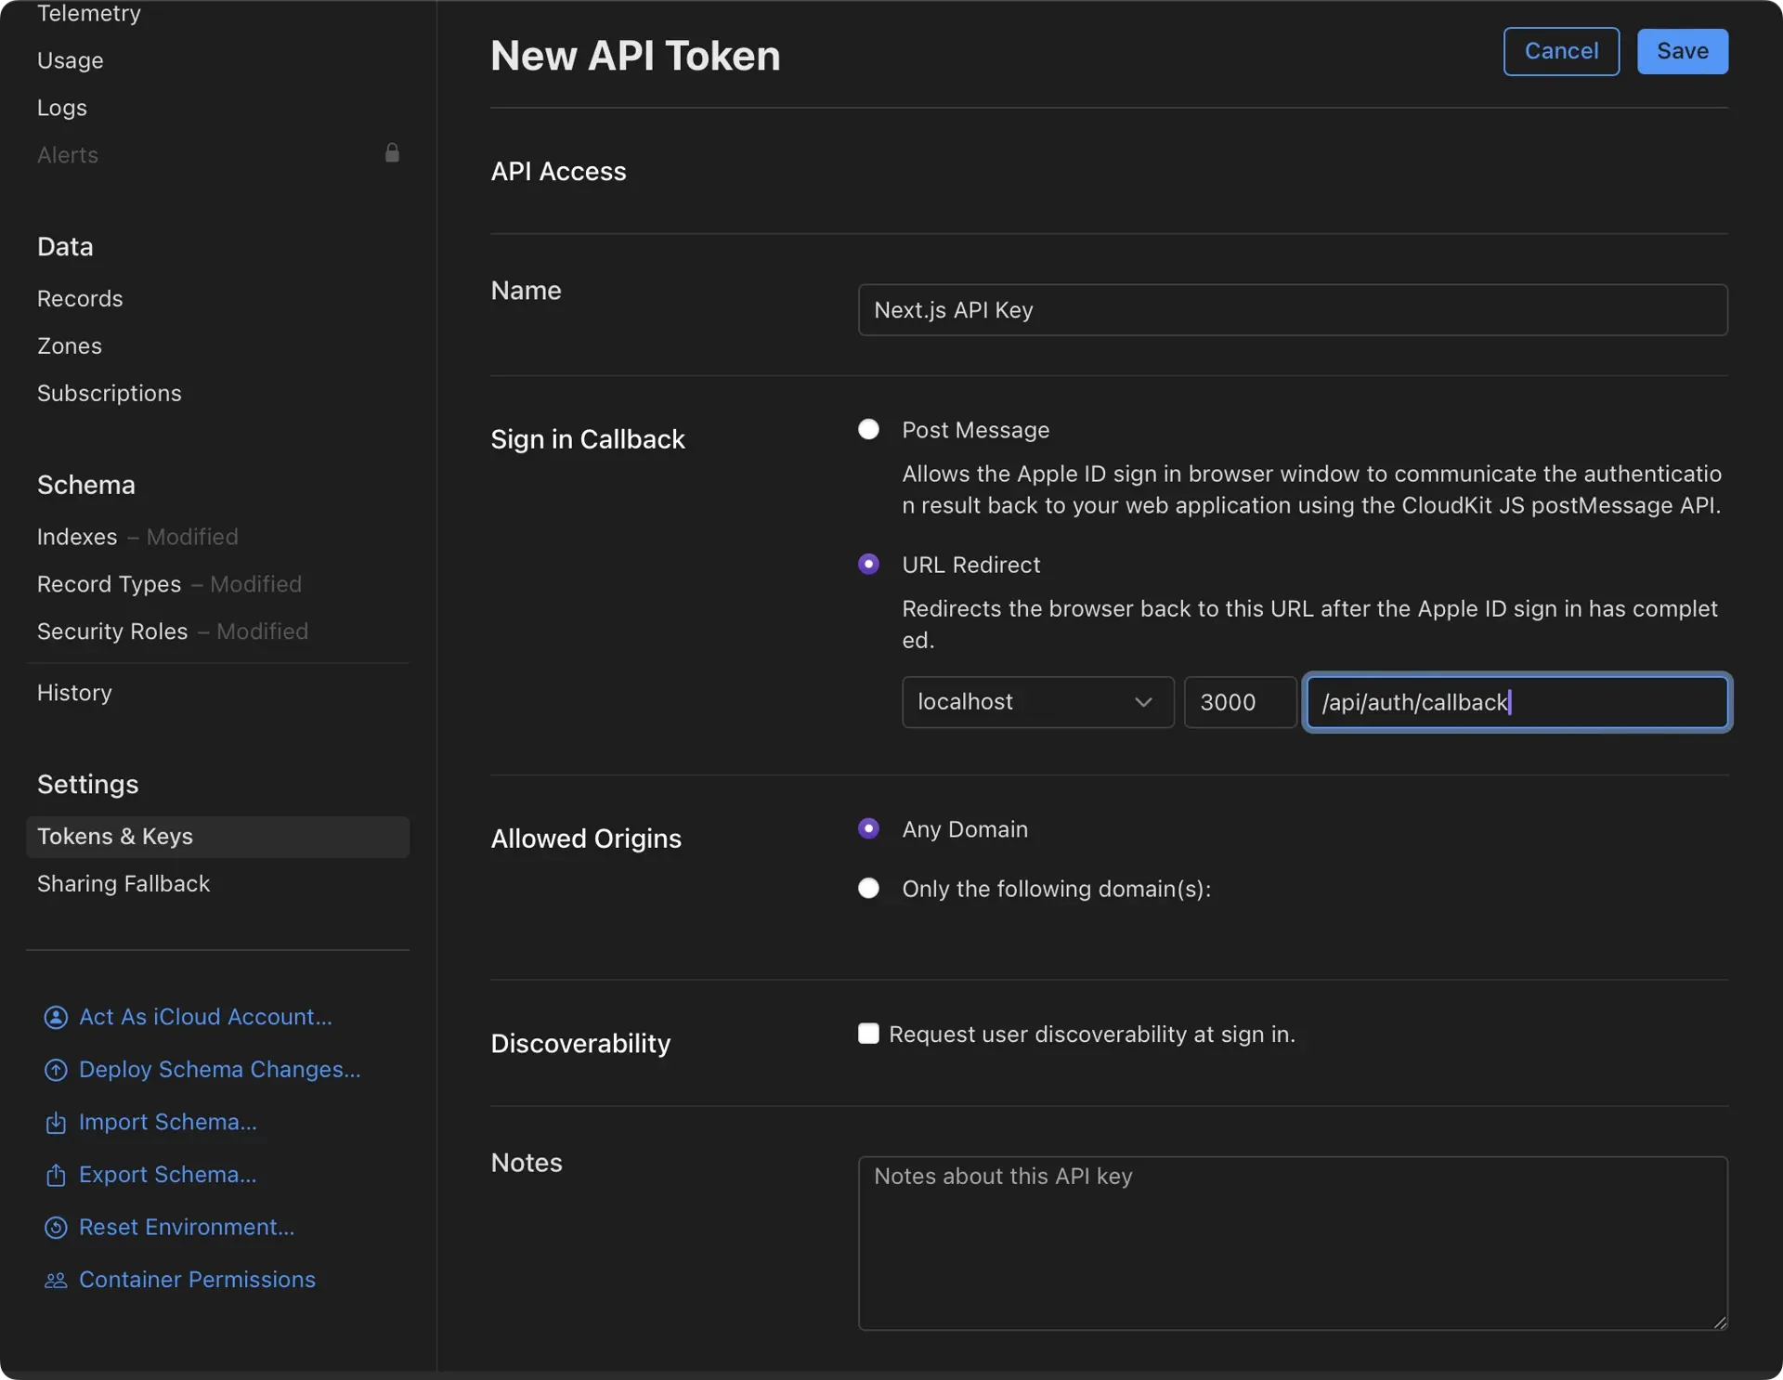Enable Request user discoverability checkbox
Image resolution: width=1783 pixels, height=1380 pixels.
coord(868,1034)
